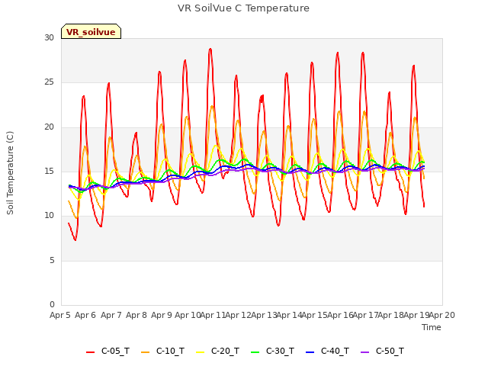Click the Apr 17 x-axis tick label
Screen dimensions: 488x366
pyautogui.click(x=366, y=315)
